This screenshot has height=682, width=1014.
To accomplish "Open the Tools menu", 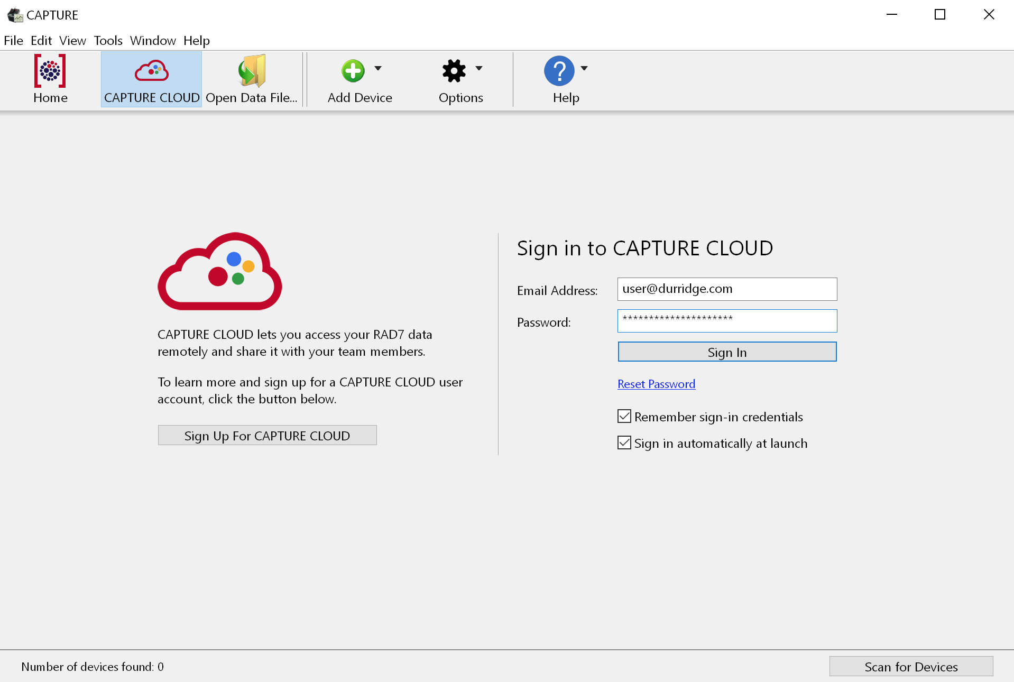I will point(108,41).
